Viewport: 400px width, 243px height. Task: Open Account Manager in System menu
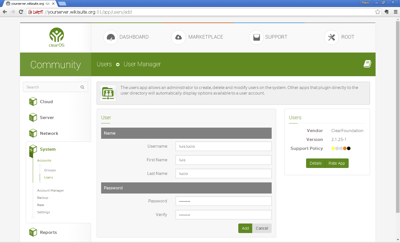click(x=51, y=190)
